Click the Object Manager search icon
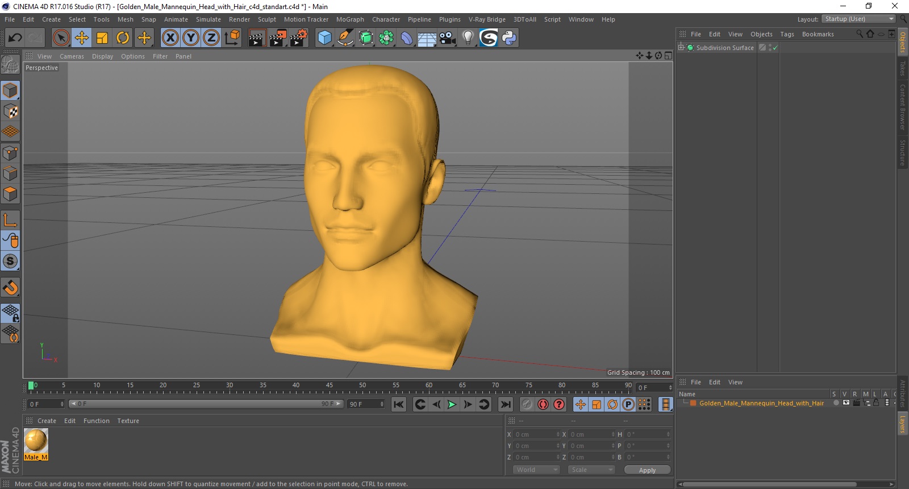This screenshot has height=489, width=909. (x=860, y=34)
